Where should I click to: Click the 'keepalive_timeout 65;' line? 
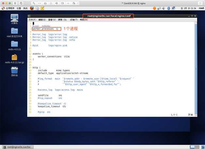(x=52, y=106)
